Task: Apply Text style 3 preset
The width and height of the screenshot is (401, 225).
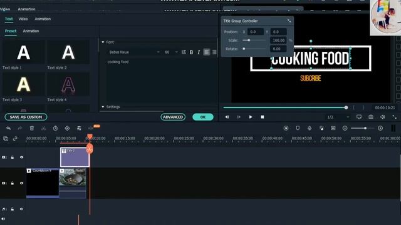Action: pos(24,84)
